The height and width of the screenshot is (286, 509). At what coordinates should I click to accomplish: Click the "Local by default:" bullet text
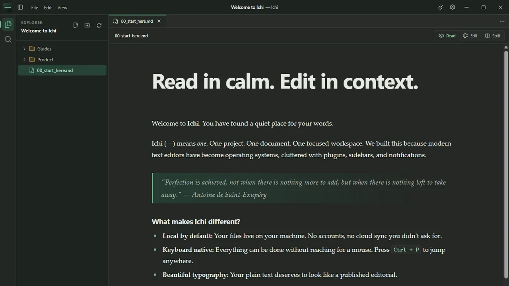click(187, 236)
